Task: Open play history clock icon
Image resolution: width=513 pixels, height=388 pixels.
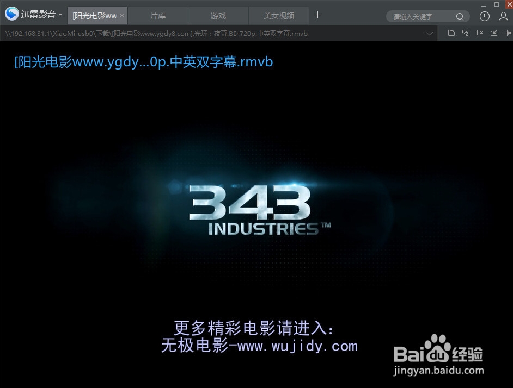Action: pyautogui.click(x=485, y=16)
